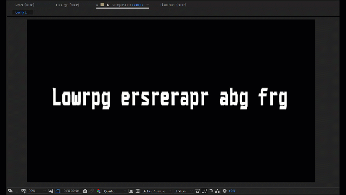Click the Fast Previews lightning icon
This screenshot has height=195, width=346.
(x=204, y=191)
